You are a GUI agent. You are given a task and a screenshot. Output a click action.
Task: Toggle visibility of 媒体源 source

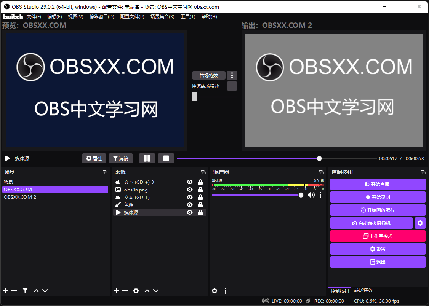(x=190, y=212)
